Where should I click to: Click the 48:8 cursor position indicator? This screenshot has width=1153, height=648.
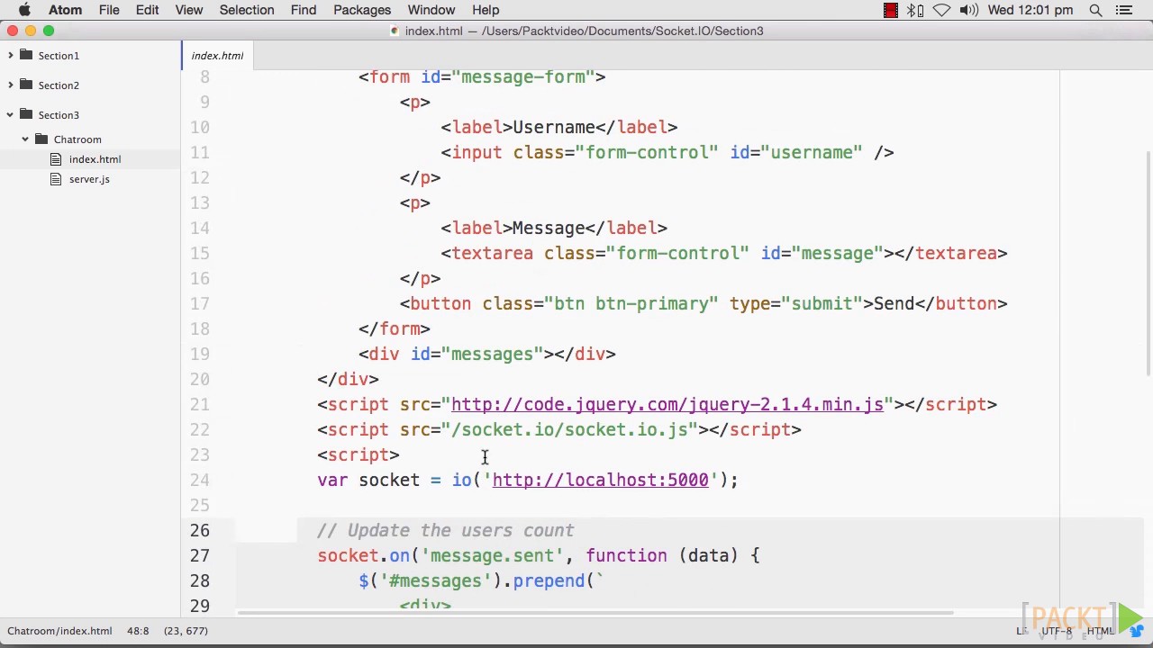coord(138,631)
